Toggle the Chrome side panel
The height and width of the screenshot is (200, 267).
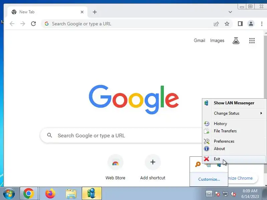(240, 24)
